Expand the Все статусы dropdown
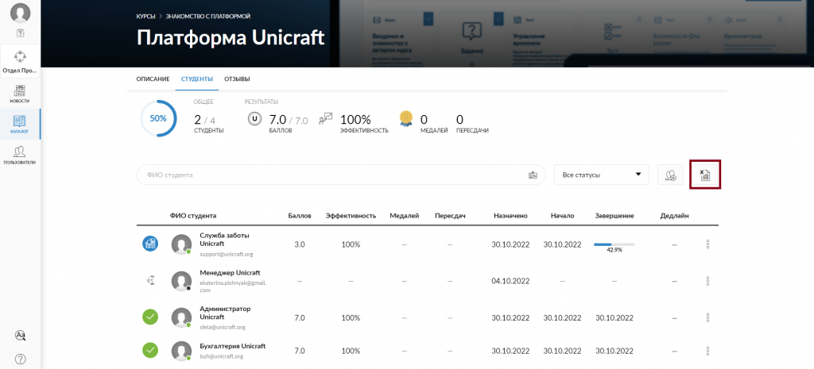This screenshot has height=369, width=814. click(x=602, y=175)
